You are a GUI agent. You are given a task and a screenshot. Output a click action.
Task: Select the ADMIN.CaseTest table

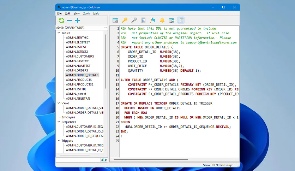77,61
